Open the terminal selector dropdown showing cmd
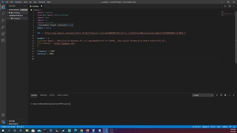This screenshot has height=133, width=237. (x=203, y=95)
